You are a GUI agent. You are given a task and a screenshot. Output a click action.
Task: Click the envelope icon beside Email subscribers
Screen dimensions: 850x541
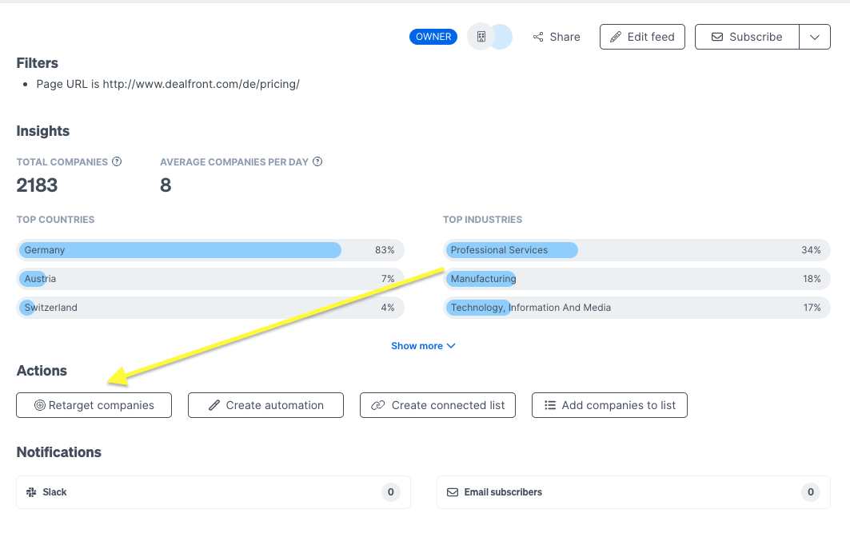(453, 492)
